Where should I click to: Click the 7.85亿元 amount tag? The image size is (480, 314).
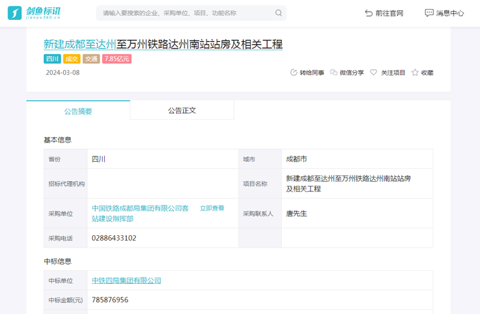tap(117, 59)
